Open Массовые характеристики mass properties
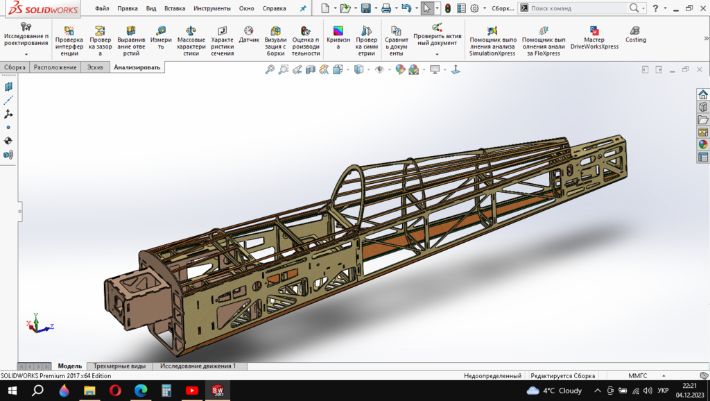The image size is (710, 401). (x=191, y=41)
